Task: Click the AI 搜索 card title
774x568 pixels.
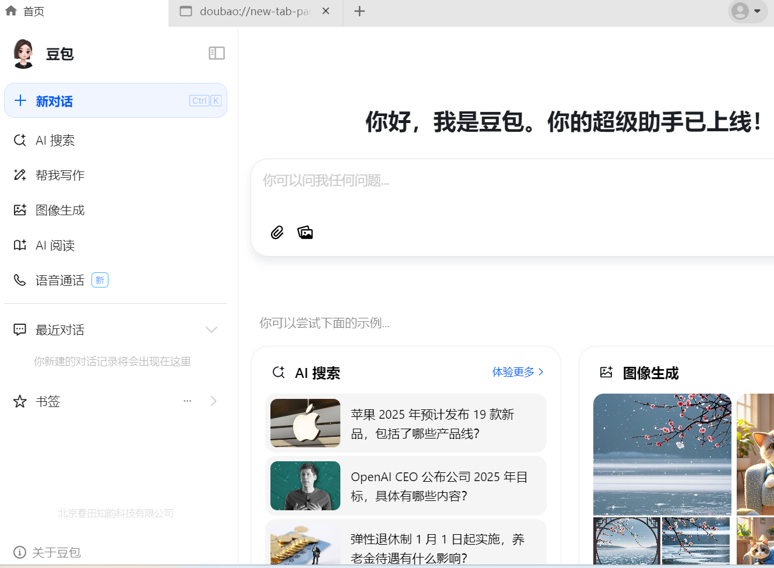Action: point(318,373)
